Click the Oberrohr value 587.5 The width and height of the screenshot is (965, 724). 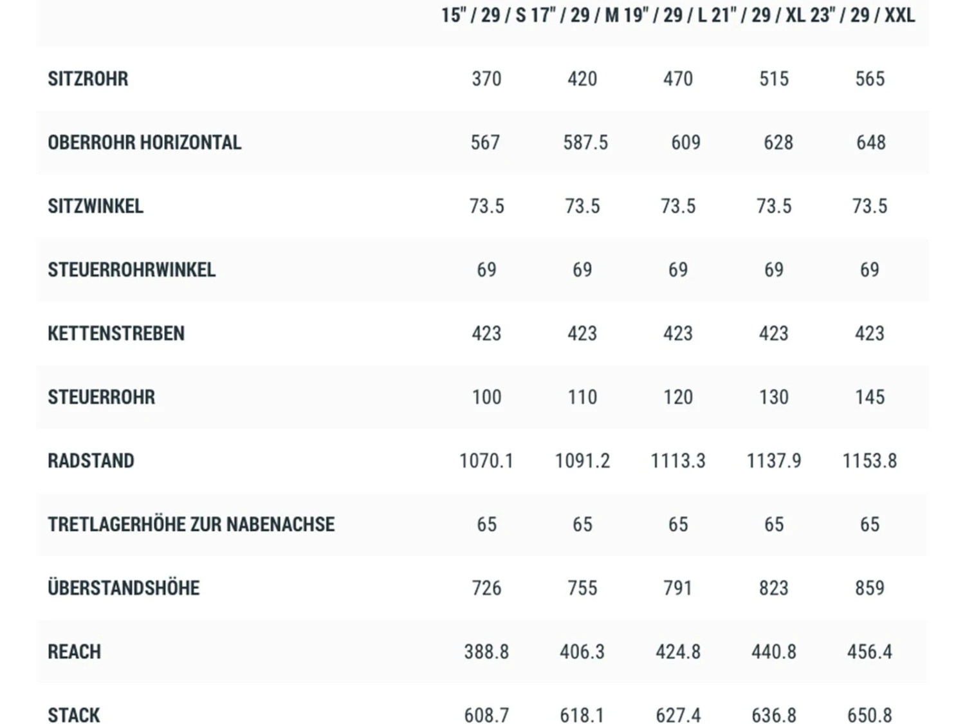(x=585, y=142)
